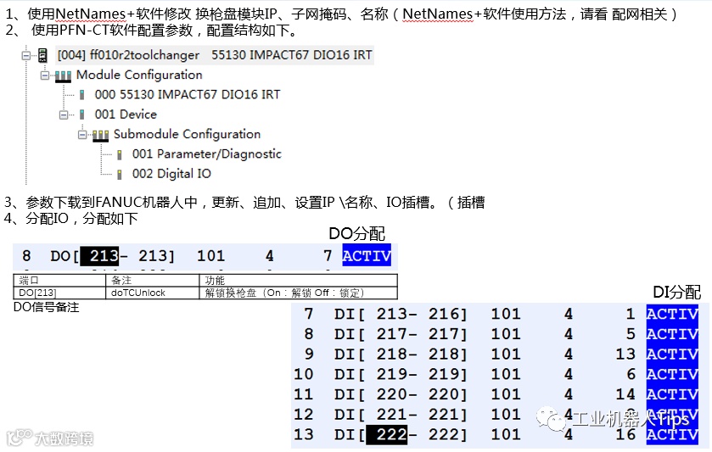
Task: Collapse the [004] ff010r2toolchanger device node
Action: click(x=26, y=55)
